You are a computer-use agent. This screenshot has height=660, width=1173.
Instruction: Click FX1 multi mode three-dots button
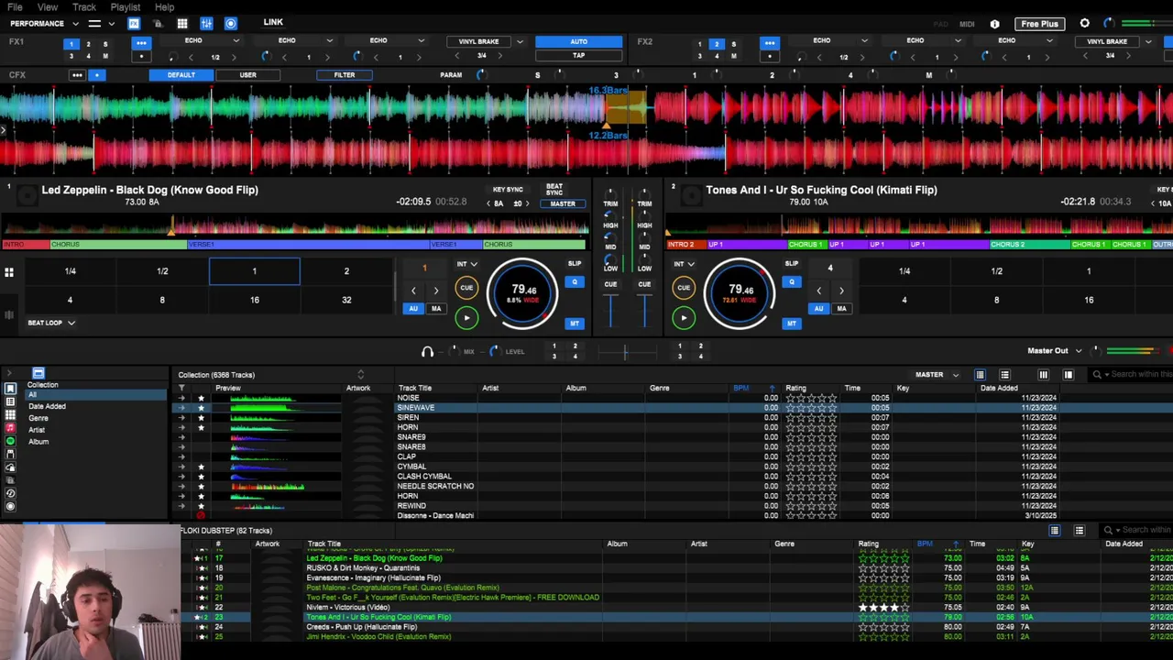pos(141,43)
